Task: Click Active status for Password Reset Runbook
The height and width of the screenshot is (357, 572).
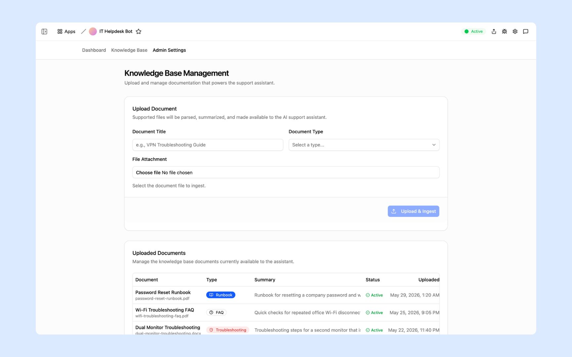Action: [x=374, y=295]
